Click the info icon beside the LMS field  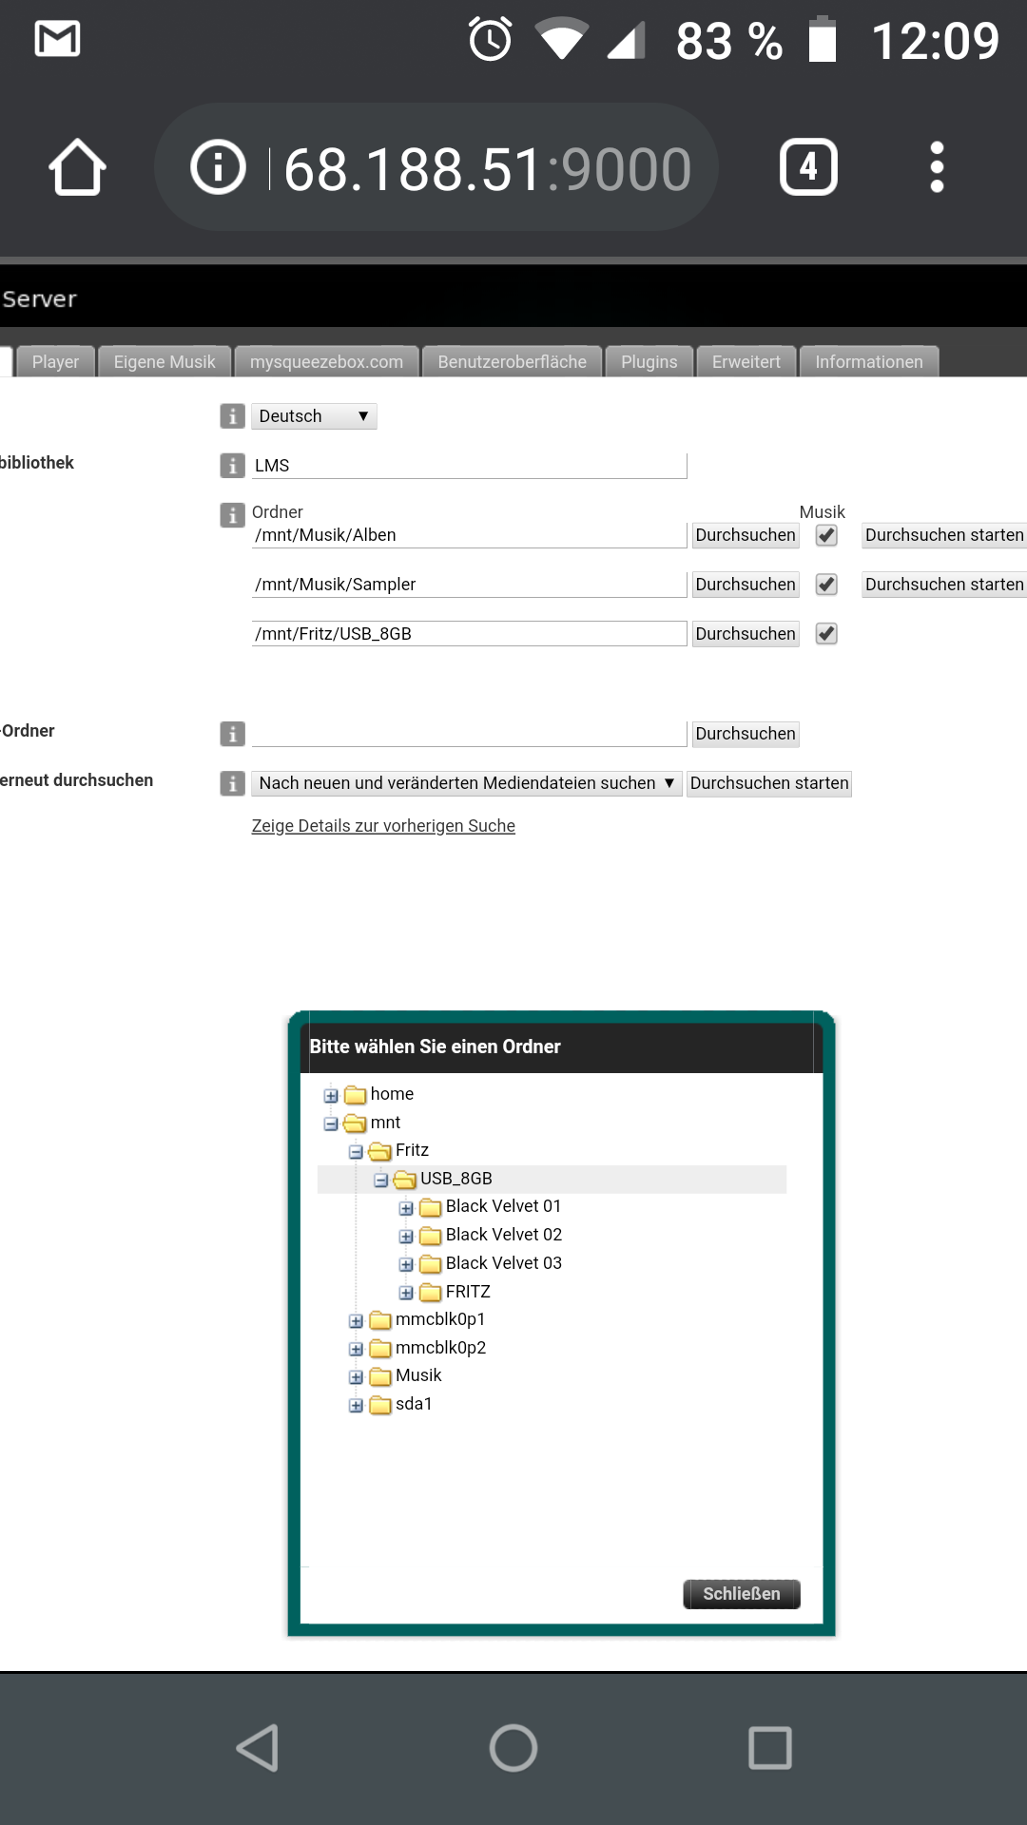(232, 466)
